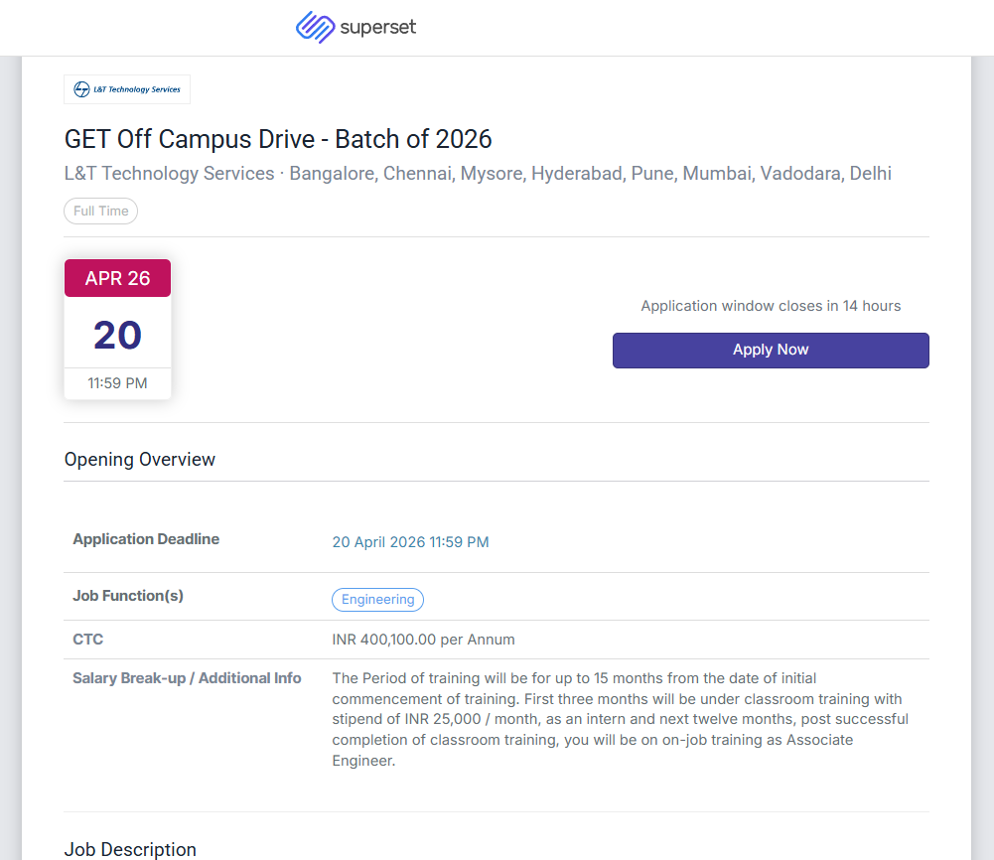This screenshot has height=860, width=994.
Task: Click the Opening Overview section heading
Action: (140, 460)
